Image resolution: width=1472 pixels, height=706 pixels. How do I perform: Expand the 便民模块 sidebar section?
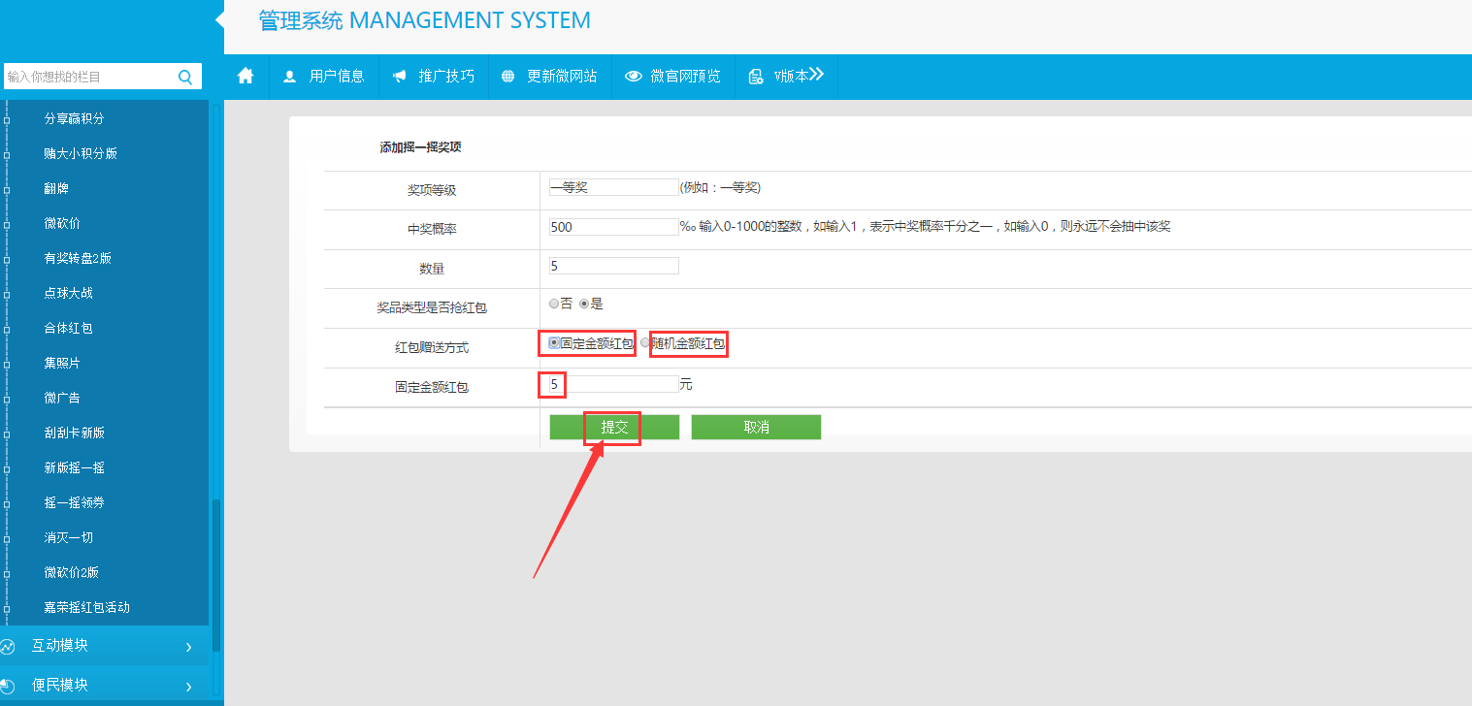tap(188, 686)
